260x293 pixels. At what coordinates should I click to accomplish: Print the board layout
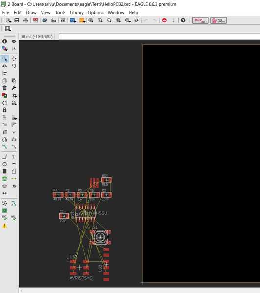point(26,20)
